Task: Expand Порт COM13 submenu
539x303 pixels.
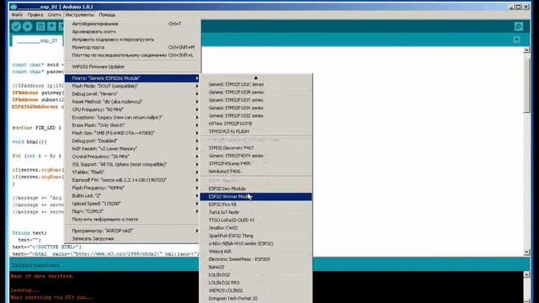Action: pyautogui.click(x=132, y=211)
